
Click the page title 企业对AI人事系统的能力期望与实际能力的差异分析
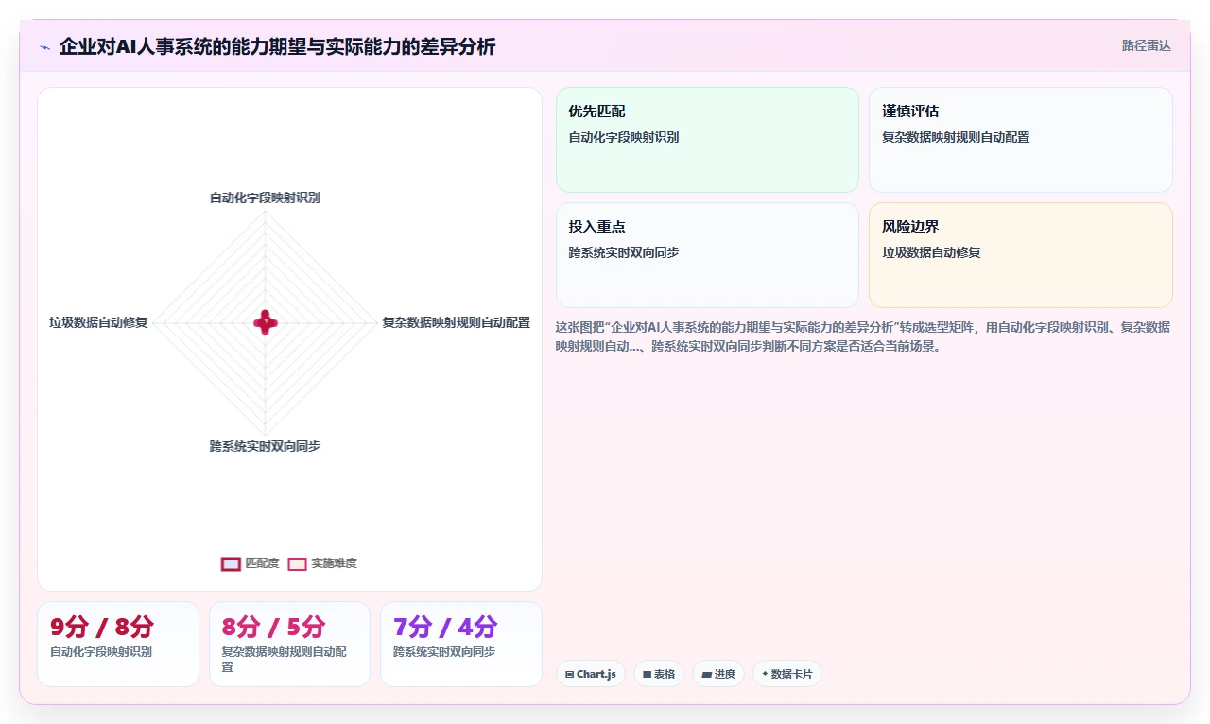tap(277, 46)
